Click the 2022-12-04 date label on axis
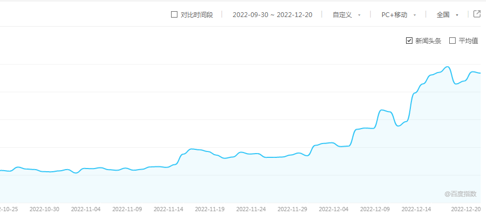Image resolution: width=486 pixels, height=216 pixels. coord(334,209)
